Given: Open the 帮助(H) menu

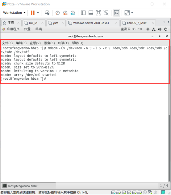Looking at the screenshot, I should click(x=77, y=43).
